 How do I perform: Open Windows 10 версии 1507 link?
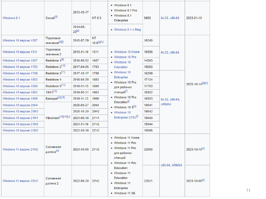point(20,40)
